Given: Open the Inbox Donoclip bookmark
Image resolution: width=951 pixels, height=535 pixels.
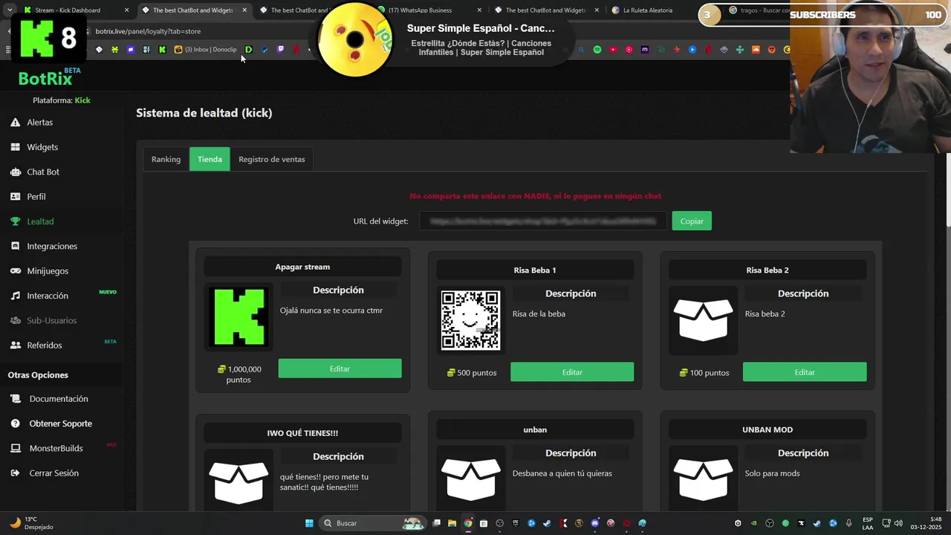Looking at the screenshot, I should click(206, 50).
